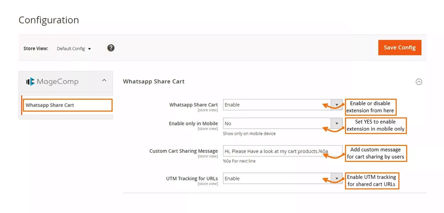Click the Whatsapp Share Cart section heading

154,81
